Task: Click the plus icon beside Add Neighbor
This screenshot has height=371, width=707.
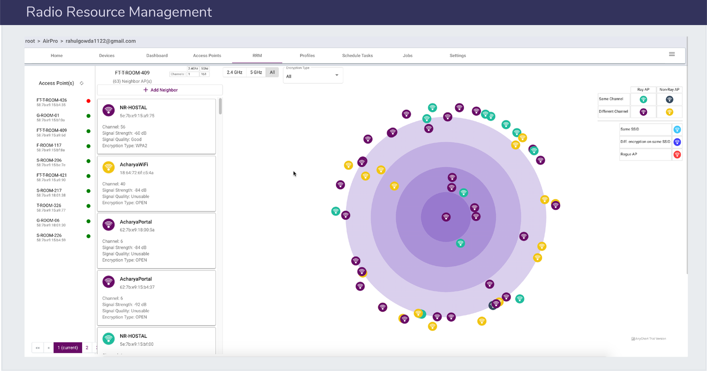Action: coord(146,90)
